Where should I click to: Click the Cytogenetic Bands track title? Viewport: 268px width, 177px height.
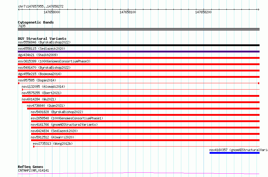click(36, 22)
